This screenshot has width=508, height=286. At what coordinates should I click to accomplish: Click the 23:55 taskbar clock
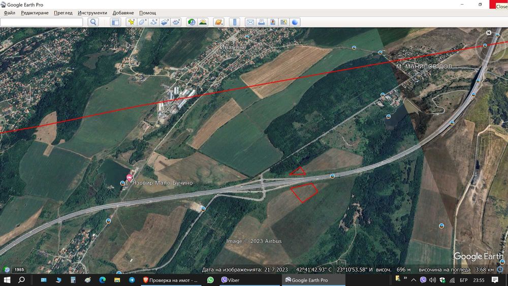[x=479, y=280]
